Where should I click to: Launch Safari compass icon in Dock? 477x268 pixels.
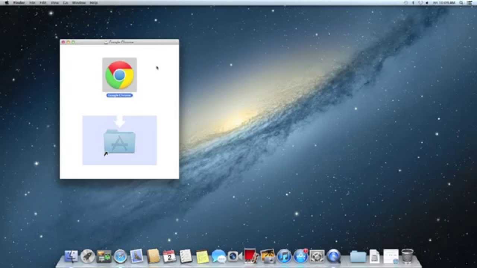point(120,256)
